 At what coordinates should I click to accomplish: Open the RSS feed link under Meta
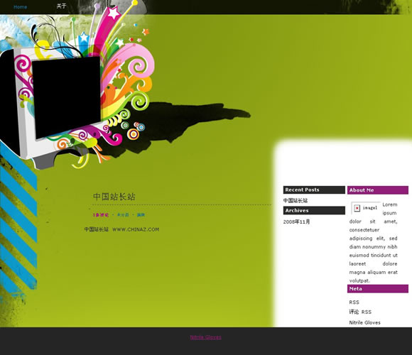354,302
